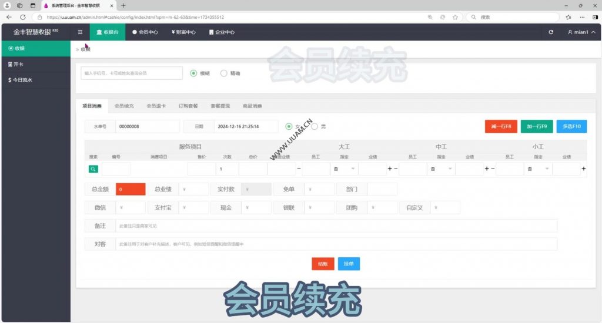Select the 模糊 search radio button
The image size is (602, 323).
pyautogui.click(x=194, y=73)
